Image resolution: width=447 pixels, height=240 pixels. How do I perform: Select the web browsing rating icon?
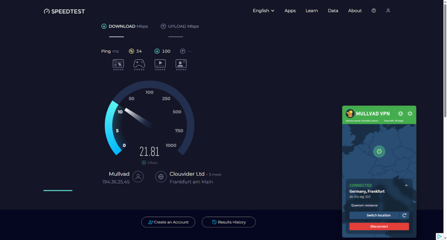118,65
